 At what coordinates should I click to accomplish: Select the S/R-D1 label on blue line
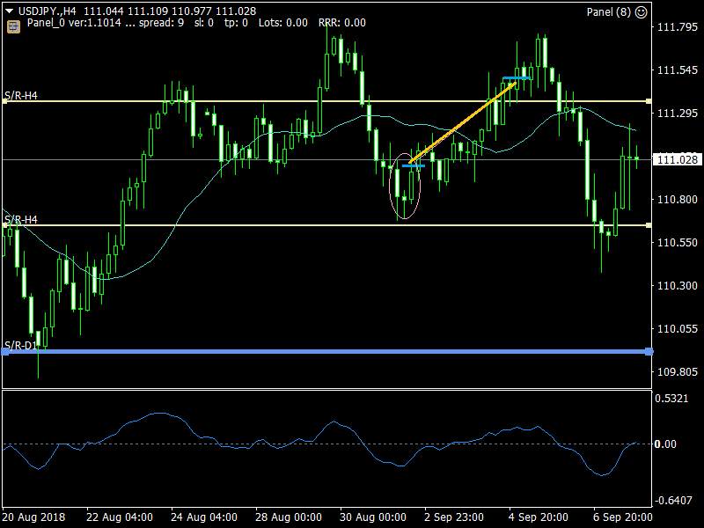click(x=20, y=344)
